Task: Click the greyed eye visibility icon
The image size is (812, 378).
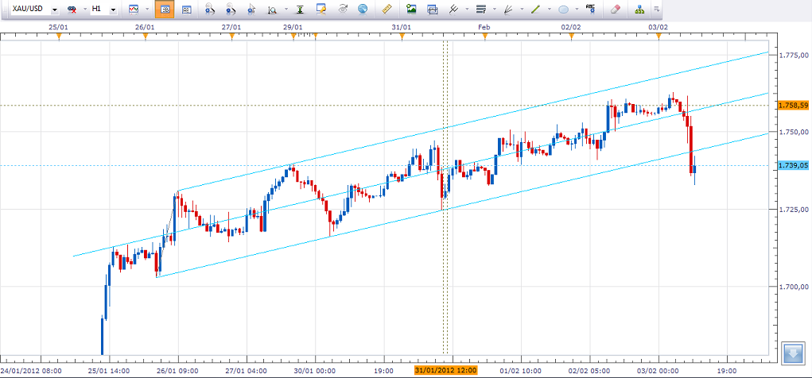Action: coord(343,9)
